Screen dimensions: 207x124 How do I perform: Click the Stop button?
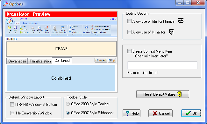click(x=112, y=60)
